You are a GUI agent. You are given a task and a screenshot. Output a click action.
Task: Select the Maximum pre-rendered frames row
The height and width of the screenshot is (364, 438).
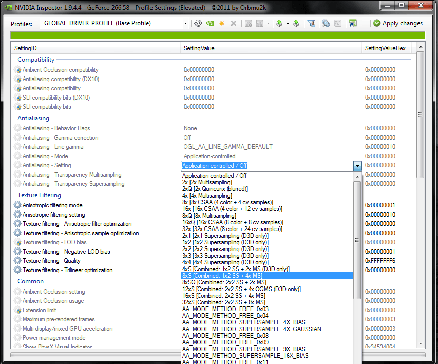tap(97, 319)
